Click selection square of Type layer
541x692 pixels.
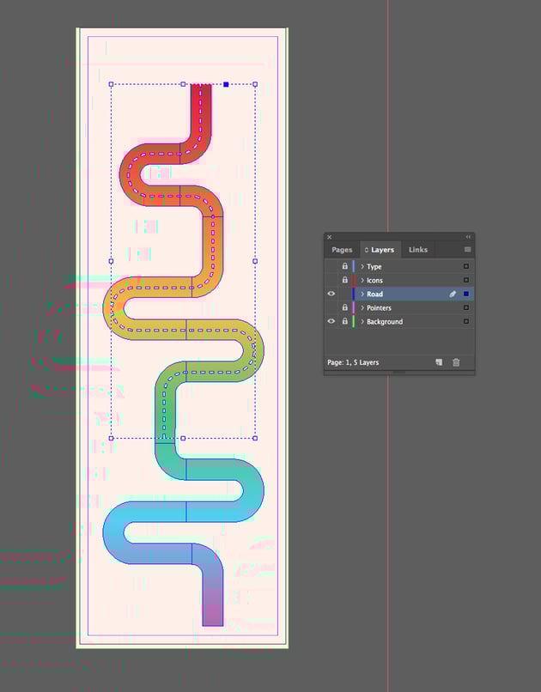pos(466,266)
